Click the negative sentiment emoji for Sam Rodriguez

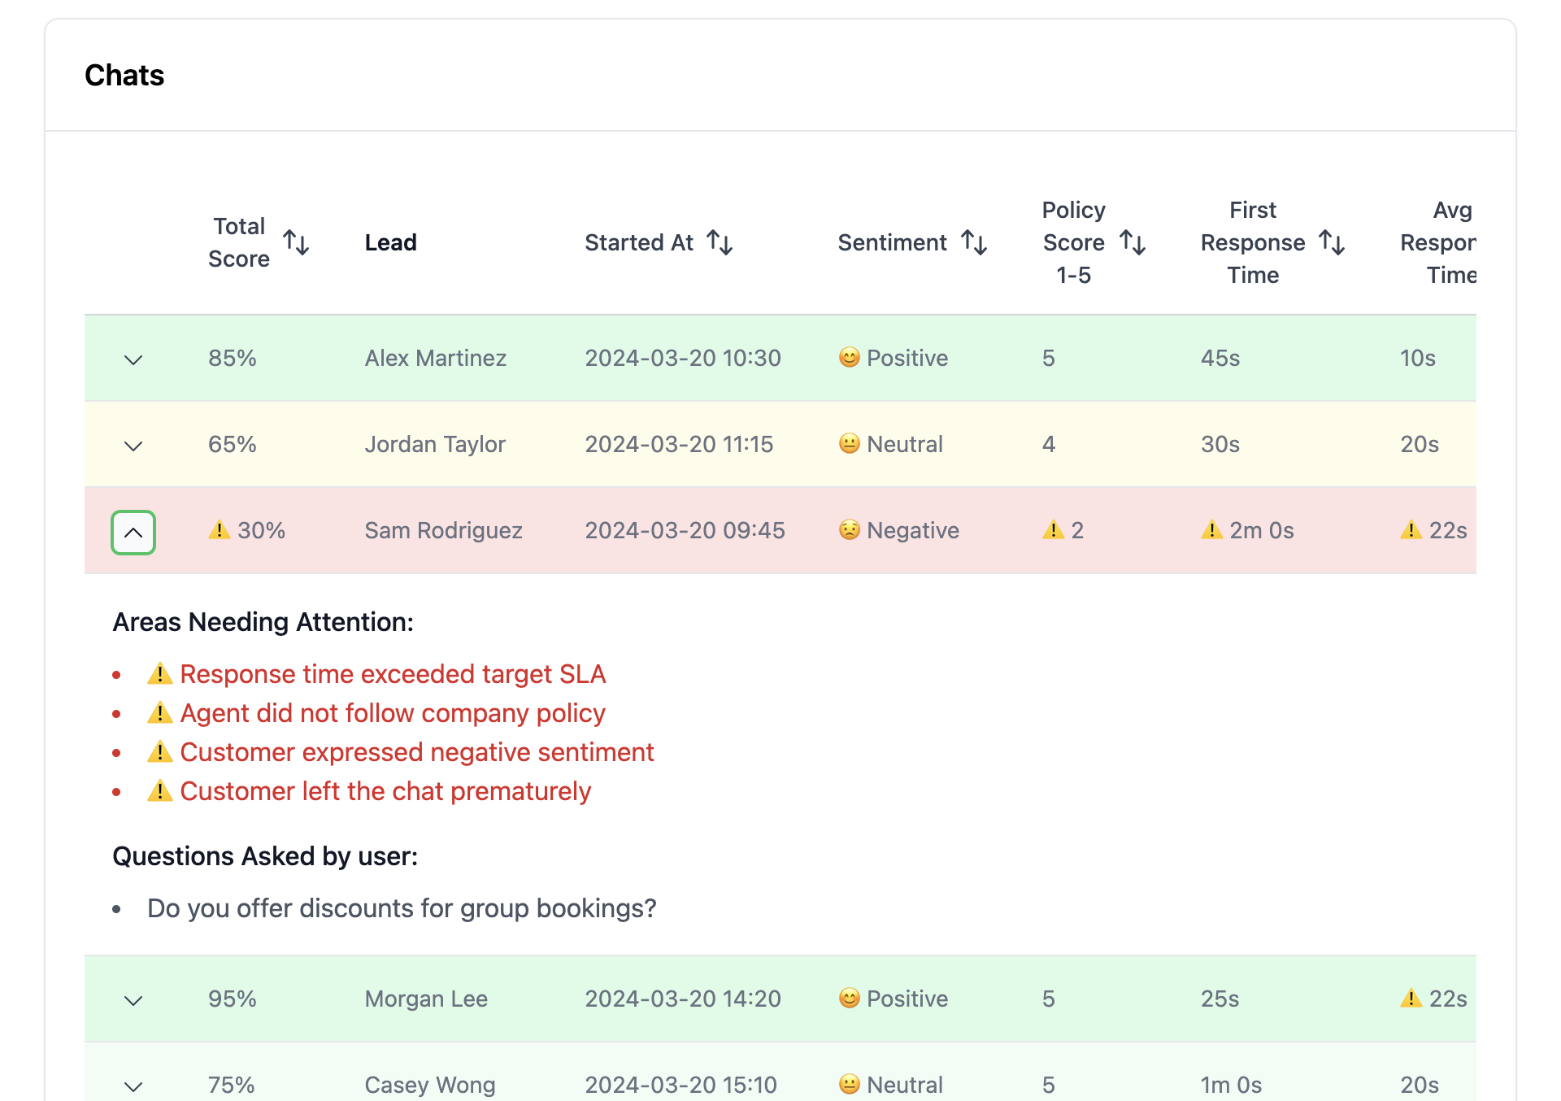848,530
